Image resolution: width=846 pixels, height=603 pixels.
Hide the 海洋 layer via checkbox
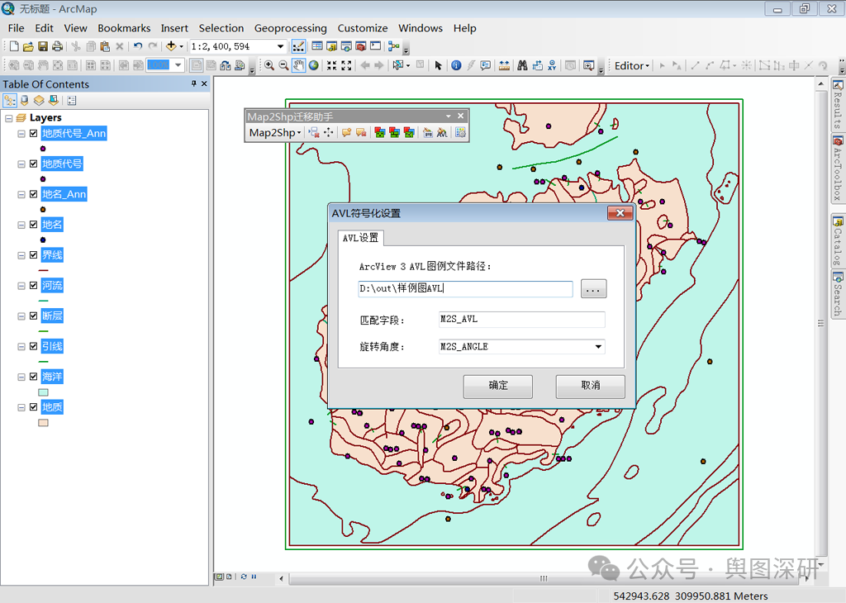33,377
